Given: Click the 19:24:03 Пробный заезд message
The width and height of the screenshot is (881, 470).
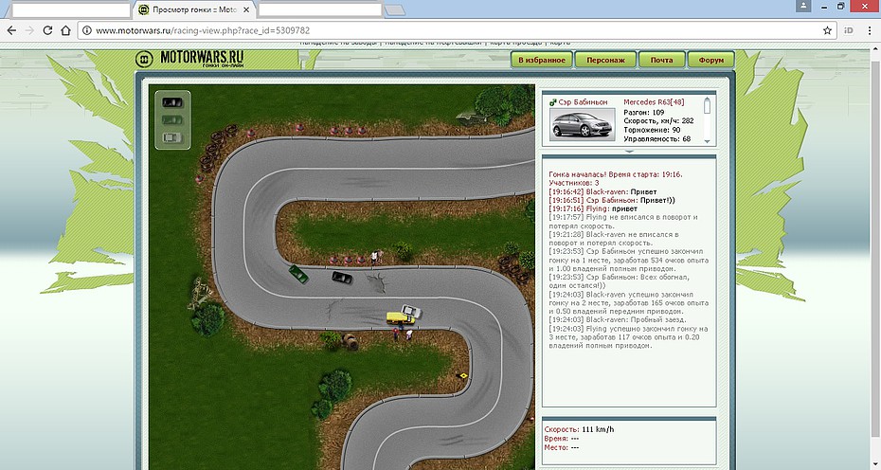Looking at the screenshot, I should pyautogui.click(x=618, y=320).
